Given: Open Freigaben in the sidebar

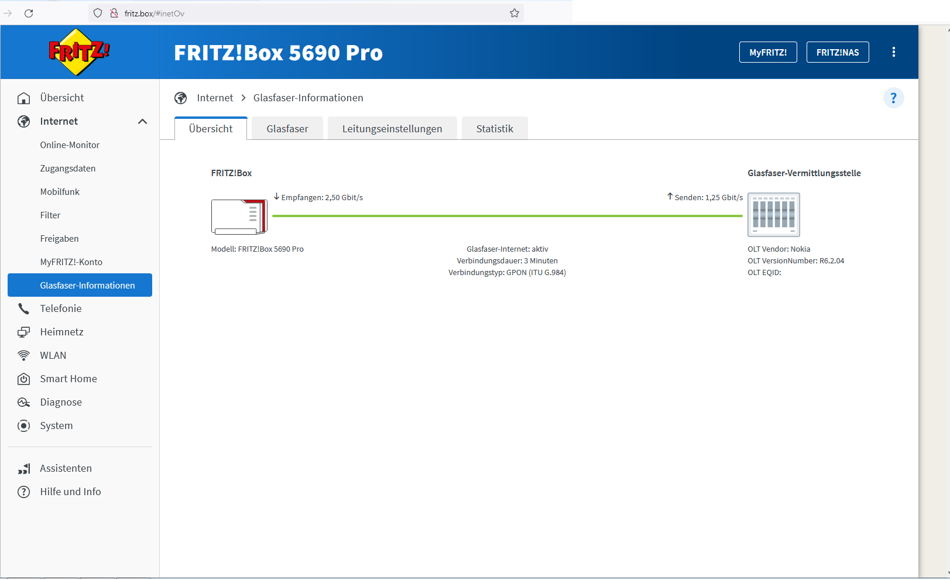Looking at the screenshot, I should pos(59,239).
